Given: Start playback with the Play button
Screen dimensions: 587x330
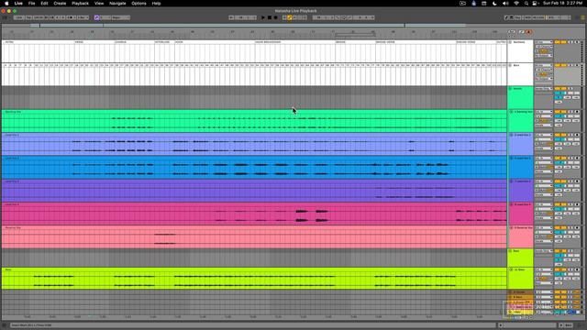Looking at the screenshot, I should click(x=263, y=17).
